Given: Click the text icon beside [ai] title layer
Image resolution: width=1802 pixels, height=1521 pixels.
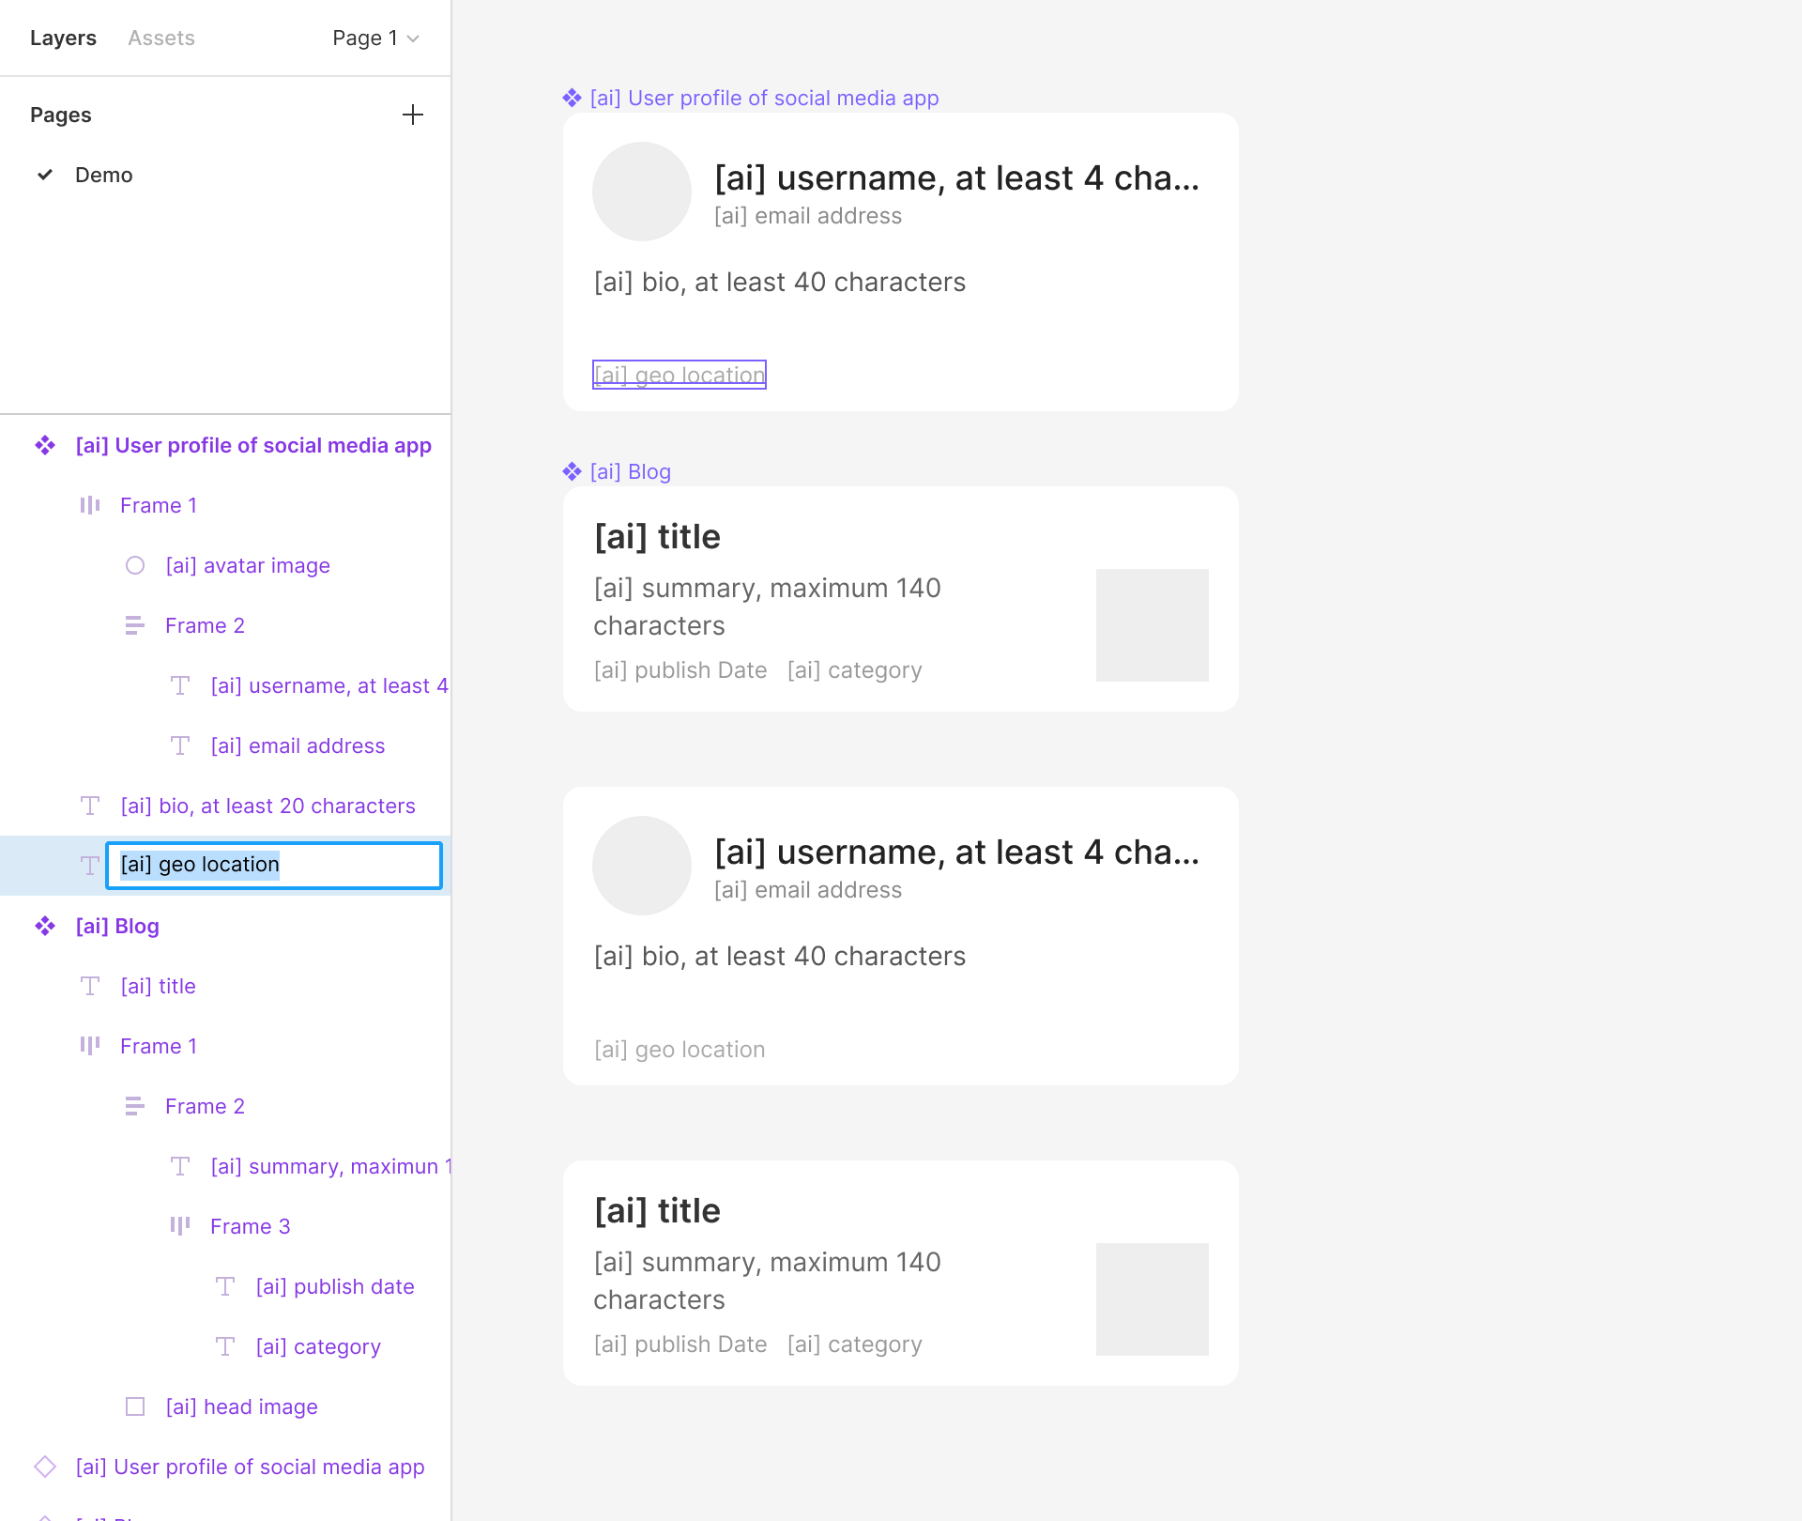Looking at the screenshot, I should 90,987.
